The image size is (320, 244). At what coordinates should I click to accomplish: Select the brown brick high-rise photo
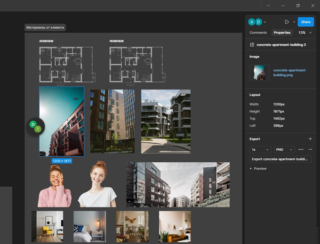pos(113,121)
